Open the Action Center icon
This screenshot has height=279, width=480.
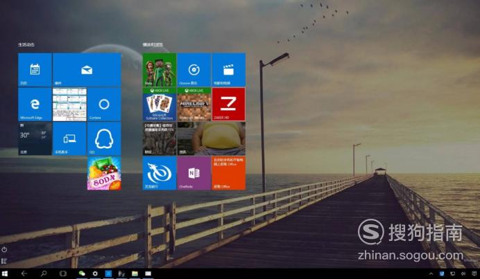pos(474,273)
